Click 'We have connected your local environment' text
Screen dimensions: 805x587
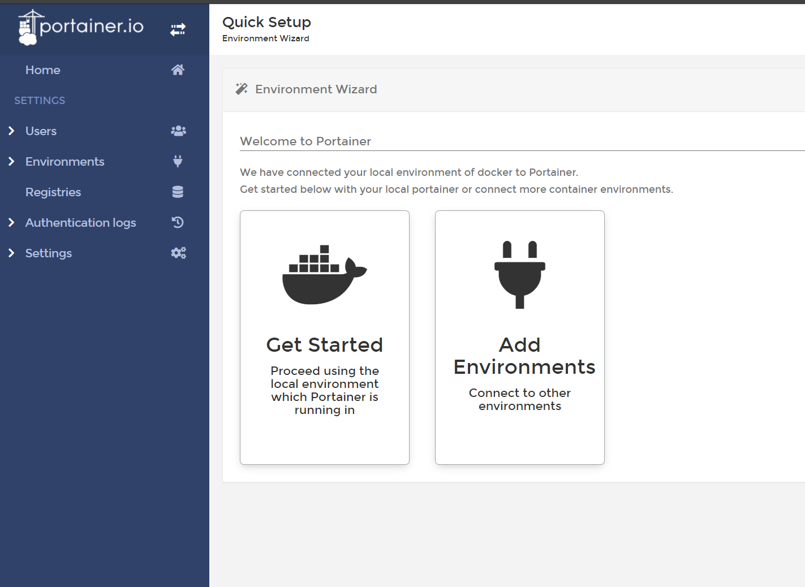tap(409, 172)
